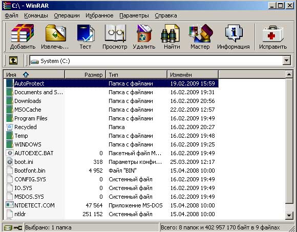Open the Параметры menu
Viewport: 297px width, 232px height.
point(134,15)
